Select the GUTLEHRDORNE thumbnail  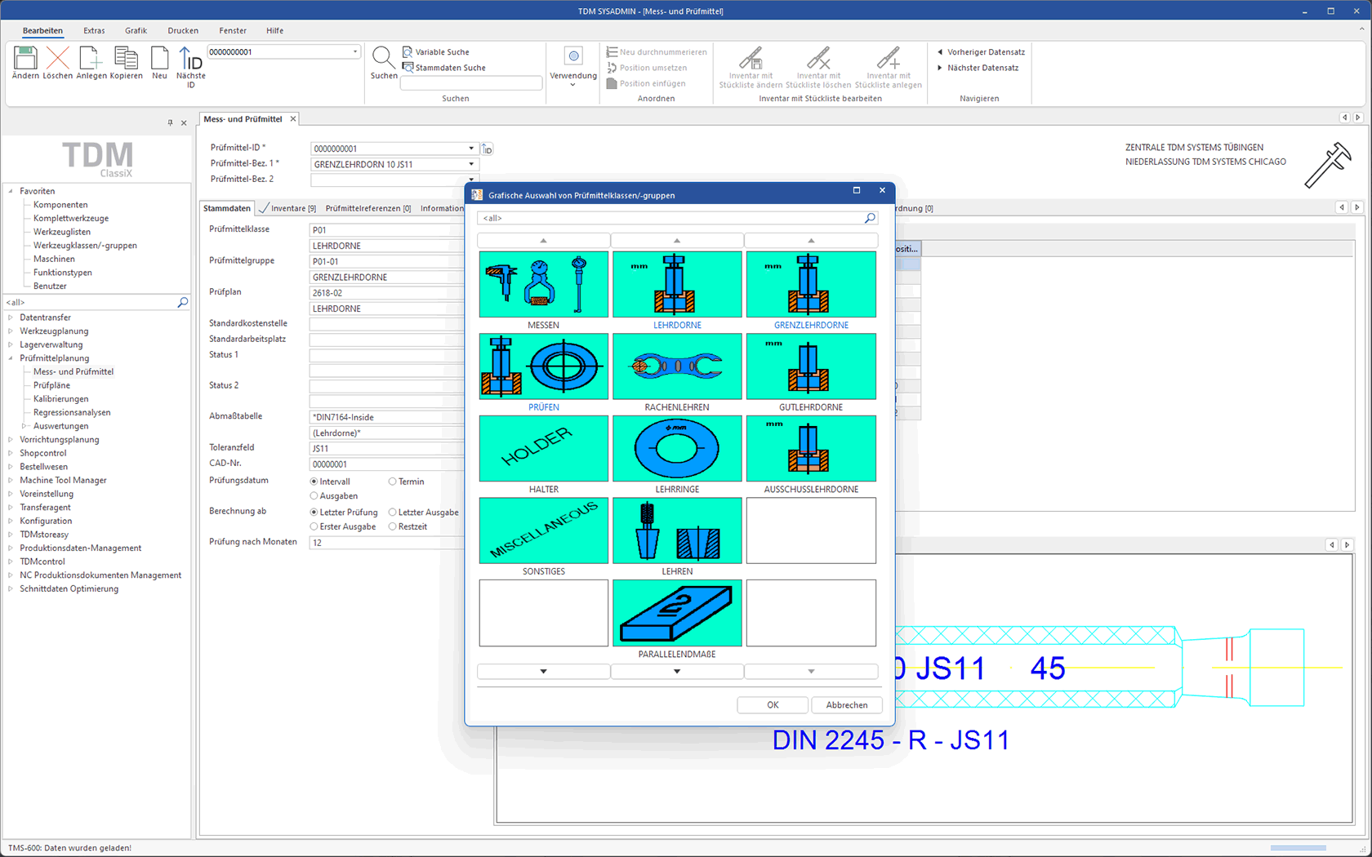(811, 366)
